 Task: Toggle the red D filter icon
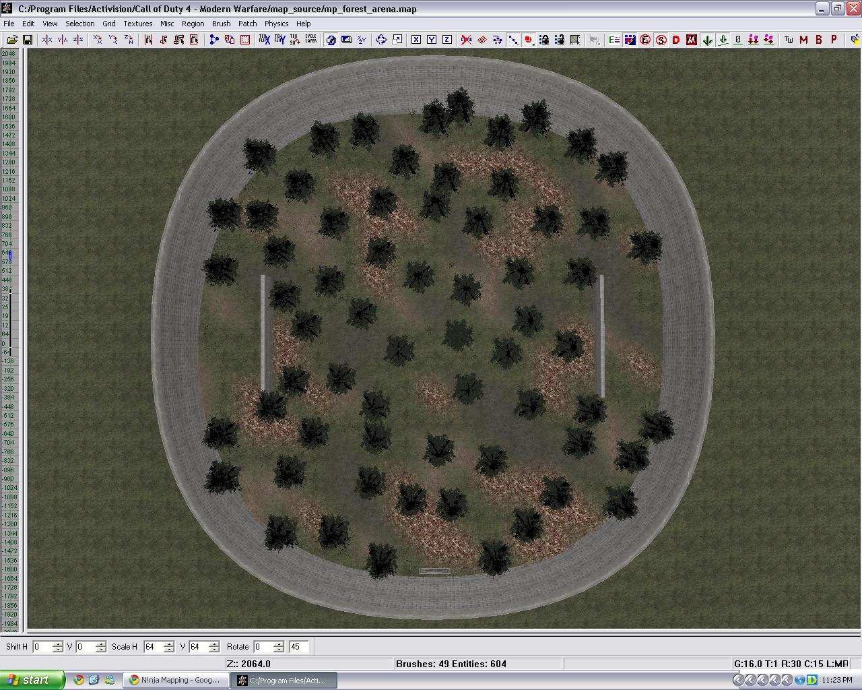click(676, 40)
